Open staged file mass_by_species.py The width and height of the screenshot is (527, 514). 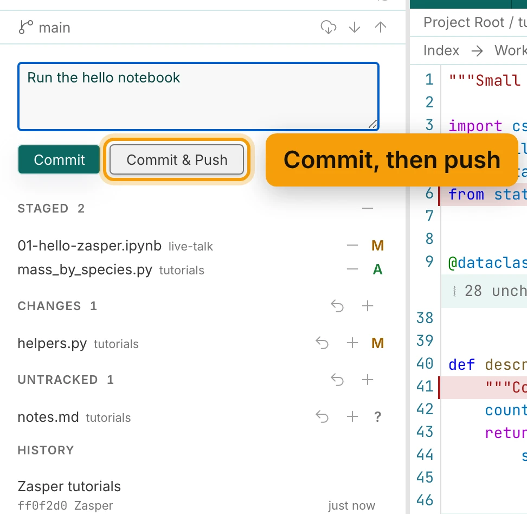click(x=85, y=269)
